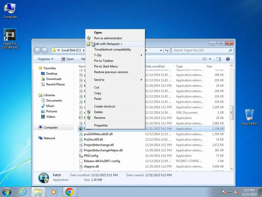The image size is (262, 197).
Task: Click the search magnifier icon
Action: click(x=230, y=50)
